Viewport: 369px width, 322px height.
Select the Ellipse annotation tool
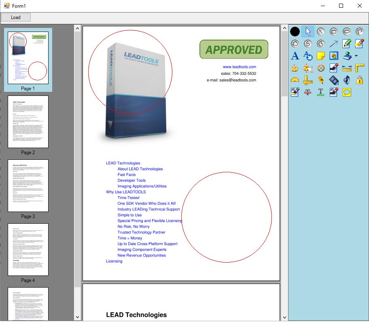(347, 32)
